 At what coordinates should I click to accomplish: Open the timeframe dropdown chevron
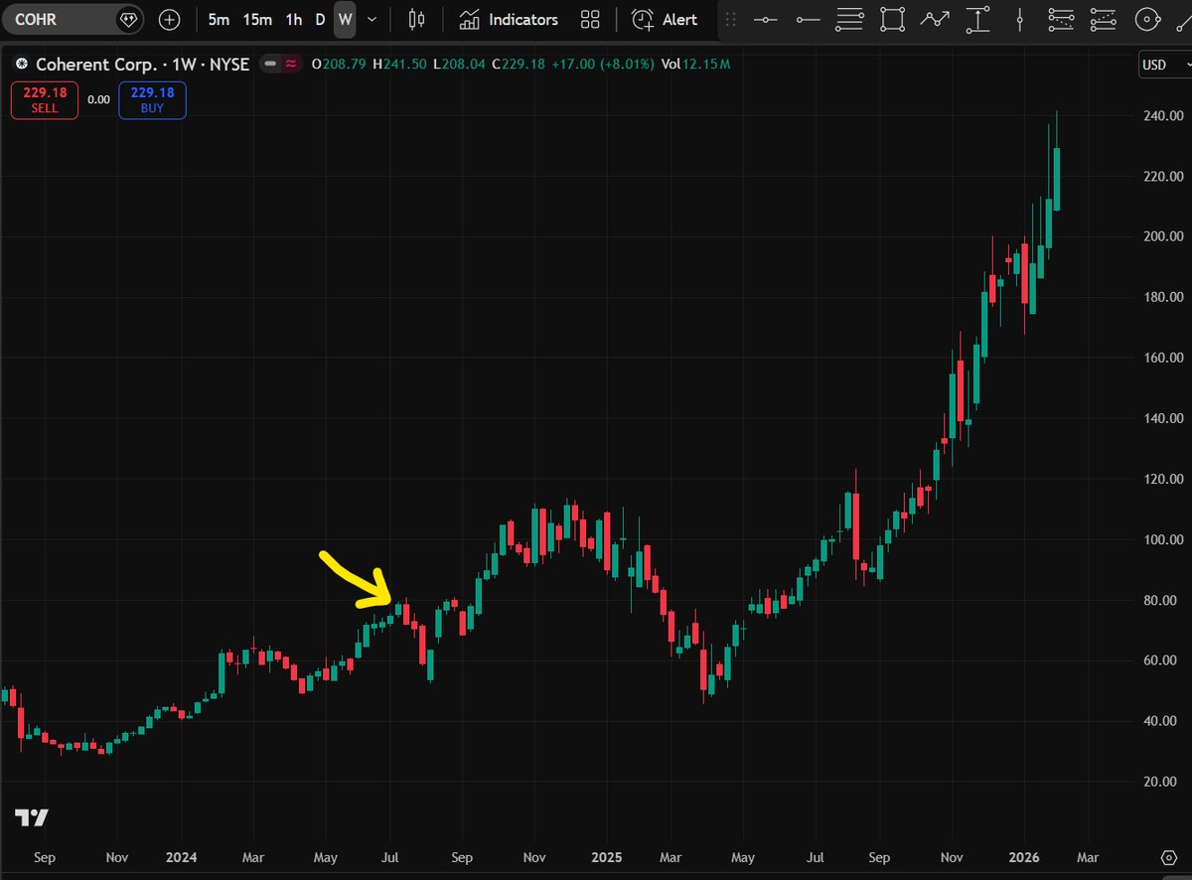372,19
